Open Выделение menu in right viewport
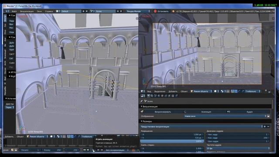This screenshot has width=279, height=157. point(160,91)
